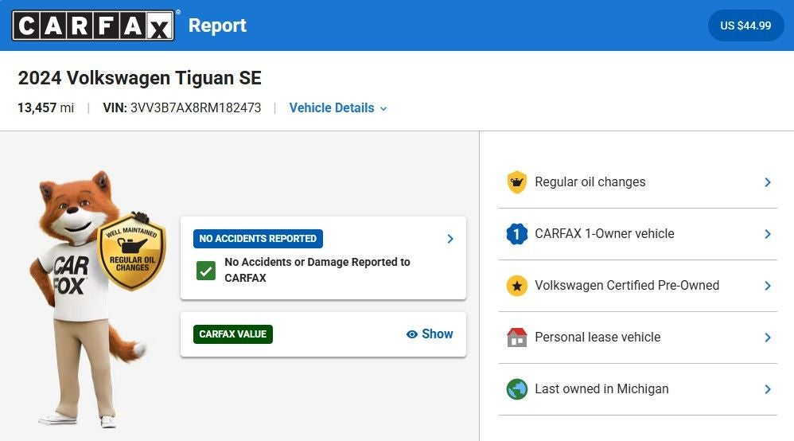Screen dimensions: 794x441
Task: Click Personal lease vehicle text
Action: [x=597, y=337]
